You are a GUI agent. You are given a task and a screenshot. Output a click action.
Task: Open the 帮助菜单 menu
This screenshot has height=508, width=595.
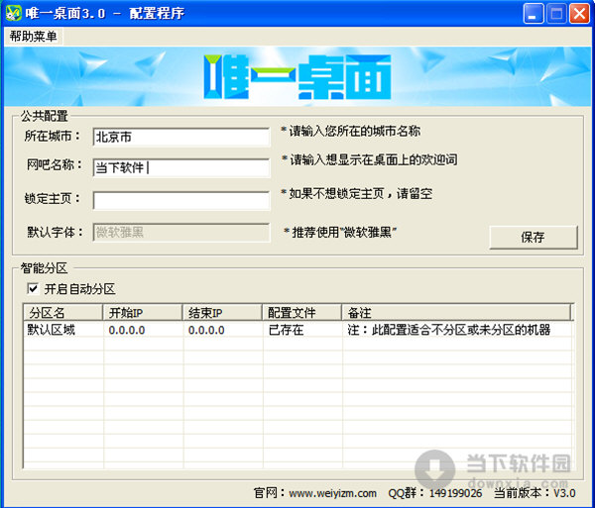[33, 37]
